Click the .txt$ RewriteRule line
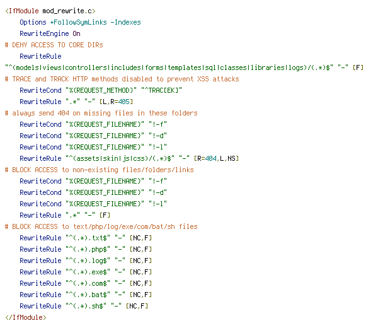The image size is (378, 328). tap(86, 238)
